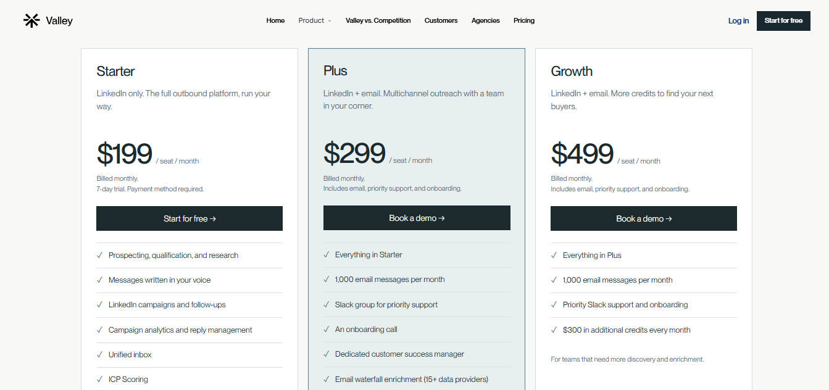The width and height of the screenshot is (829, 390).
Task: Click checkmark beside Dedicated customer success manager
Action: click(x=327, y=354)
